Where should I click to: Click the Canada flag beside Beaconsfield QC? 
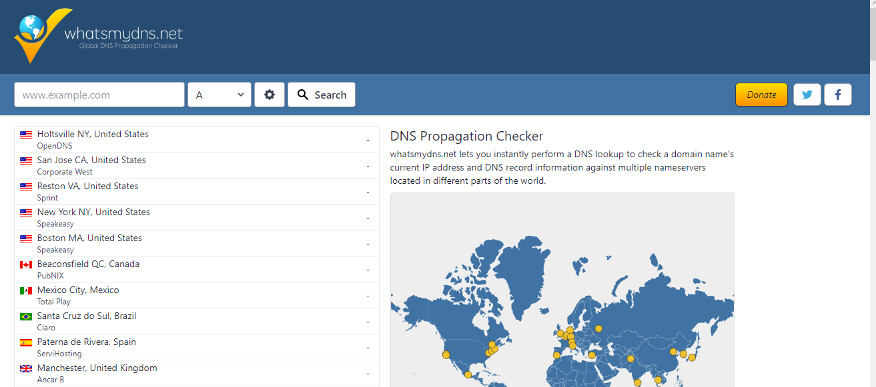26,264
